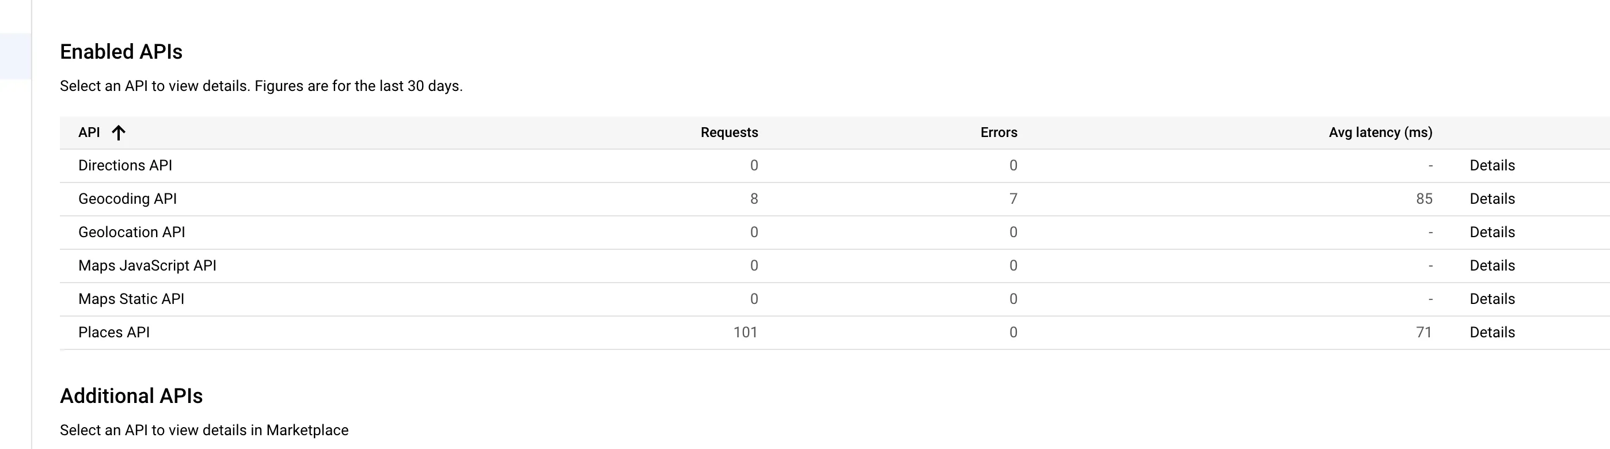Open Details for Places API
The height and width of the screenshot is (449, 1610).
point(1492,332)
